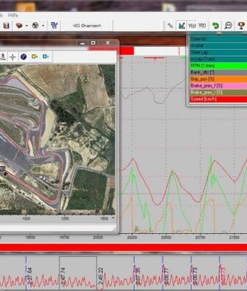The image size is (247, 291).
Task: Click the green undo arrow icon
Action: pos(215,25)
